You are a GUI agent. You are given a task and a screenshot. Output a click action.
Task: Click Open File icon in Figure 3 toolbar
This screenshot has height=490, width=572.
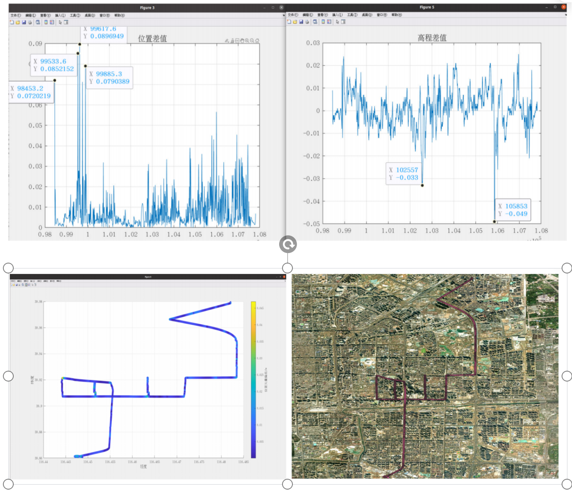pyautogui.click(x=18, y=22)
